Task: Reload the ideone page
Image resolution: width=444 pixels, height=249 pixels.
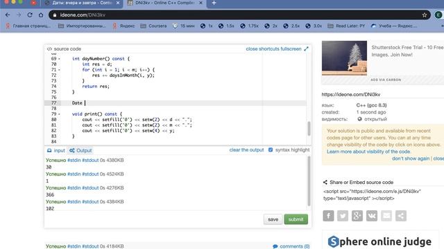Action: pyautogui.click(x=30, y=15)
